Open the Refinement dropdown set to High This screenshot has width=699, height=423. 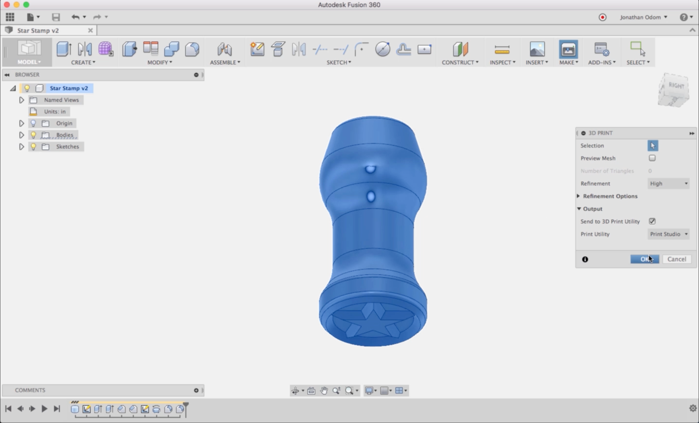coord(668,183)
